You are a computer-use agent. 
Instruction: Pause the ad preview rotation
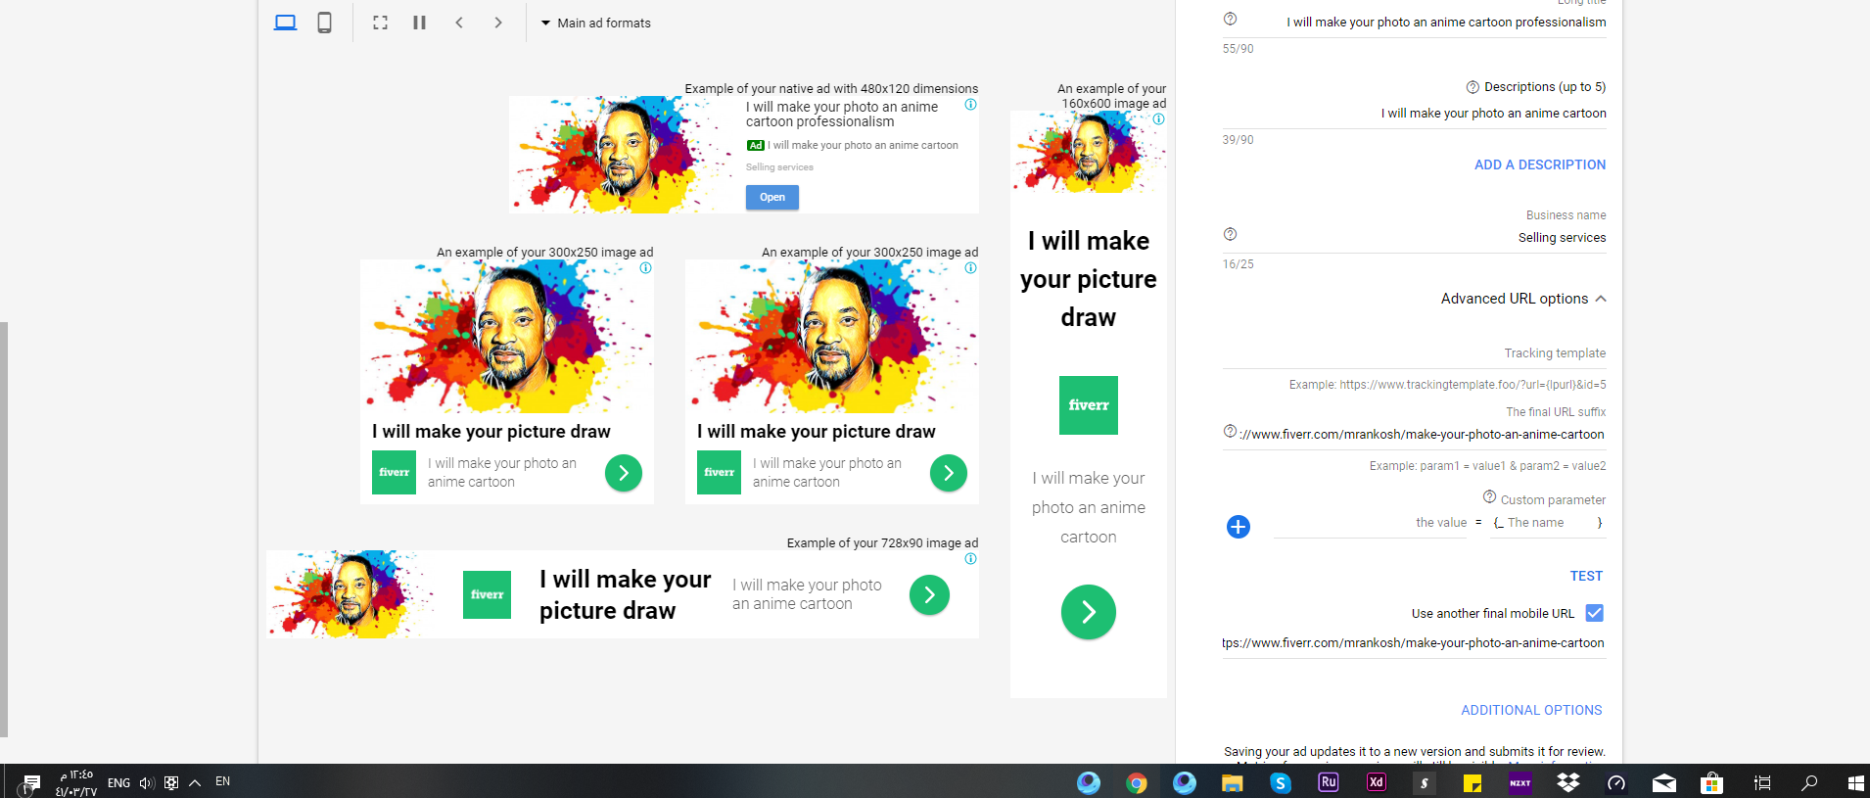[419, 23]
